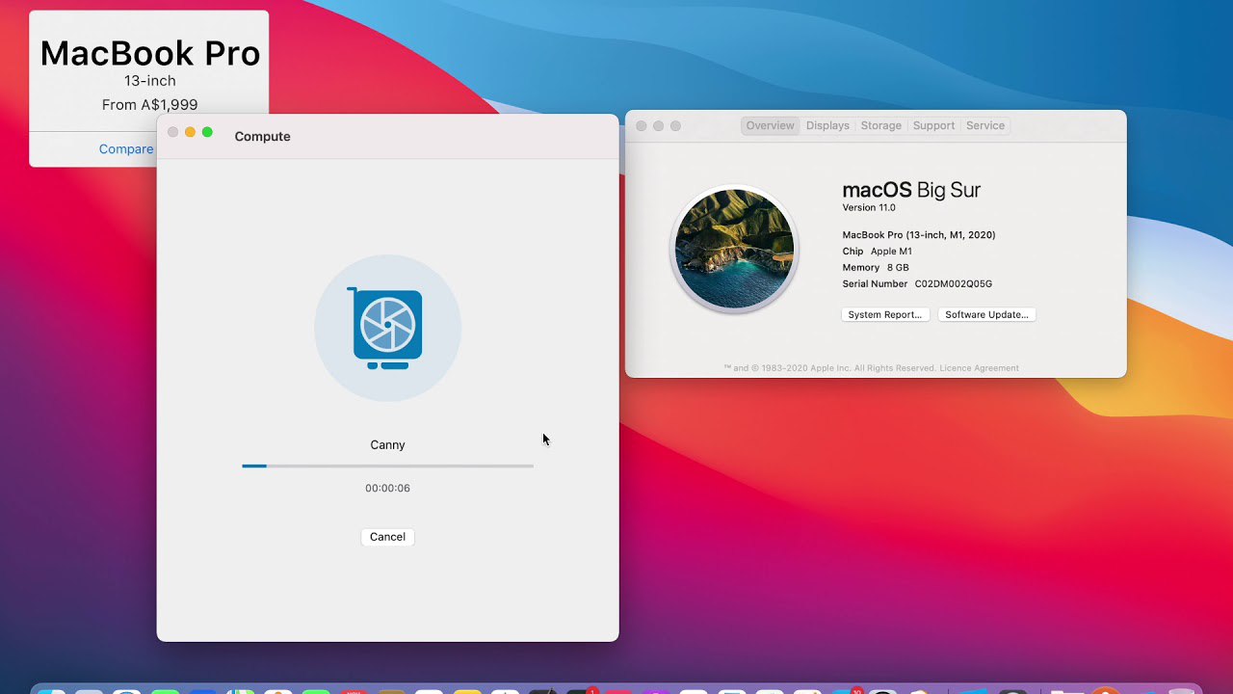Screen dimensions: 1233x694
Task: Click the blue GPU compute icon
Action: point(387,328)
